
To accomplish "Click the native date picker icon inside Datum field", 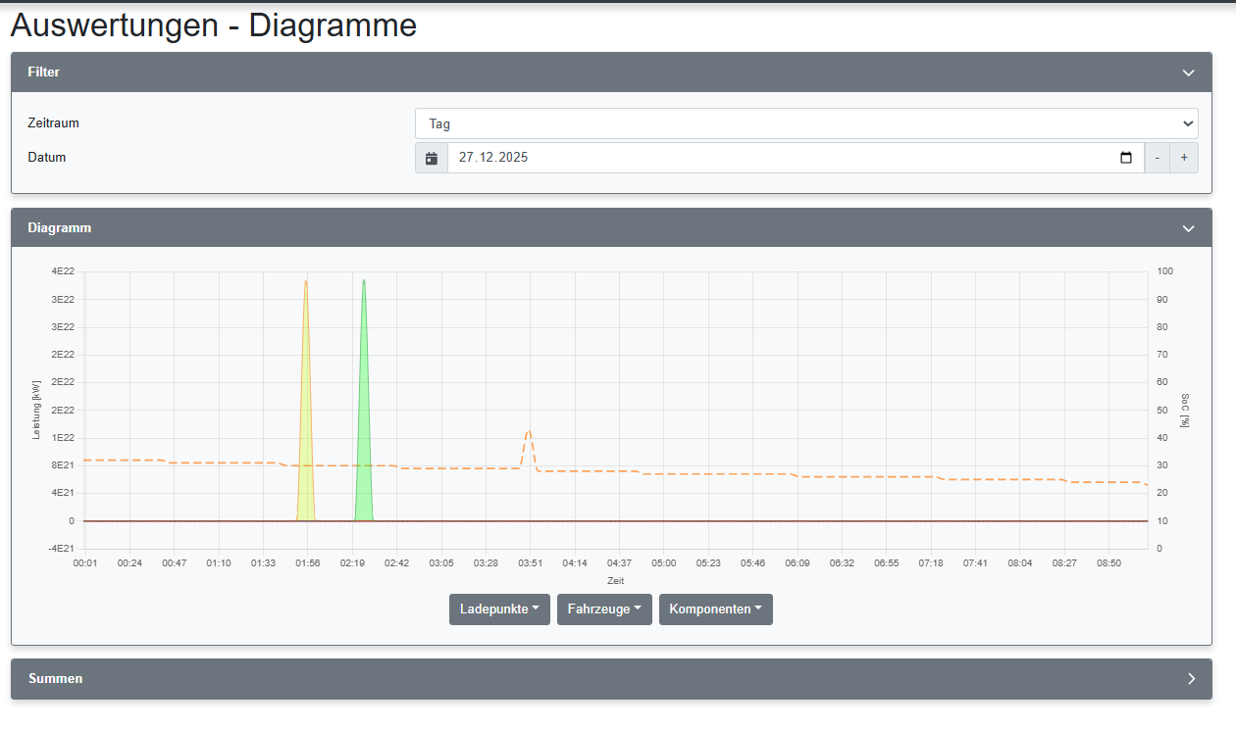I will [x=1124, y=157].
